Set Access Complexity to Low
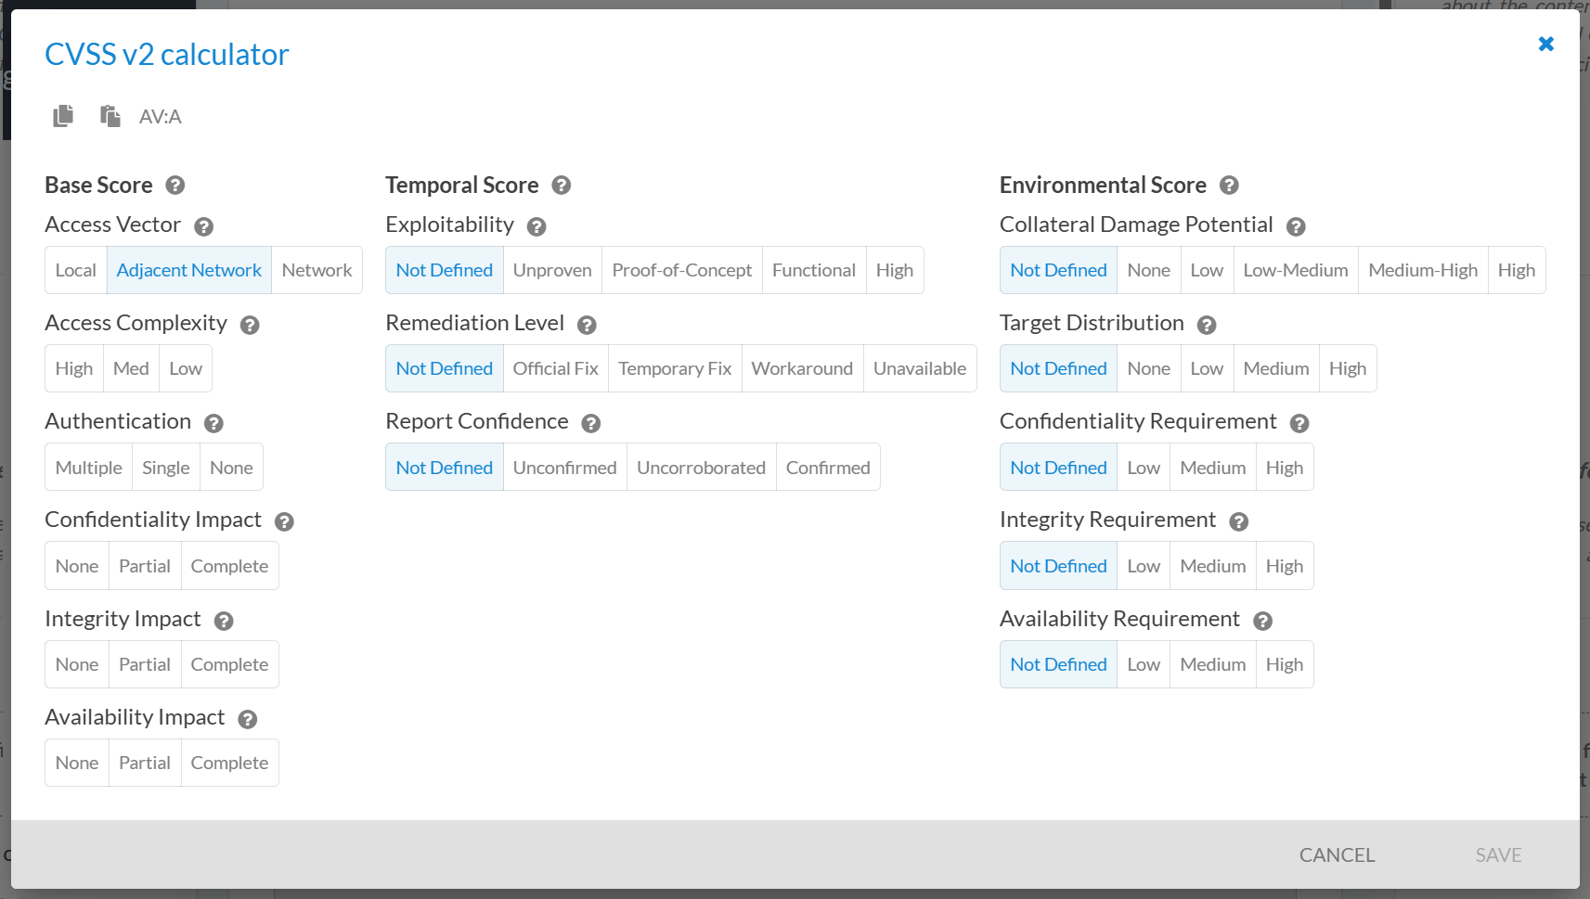Screen dimensions: 1590x899 pos(186,368)
